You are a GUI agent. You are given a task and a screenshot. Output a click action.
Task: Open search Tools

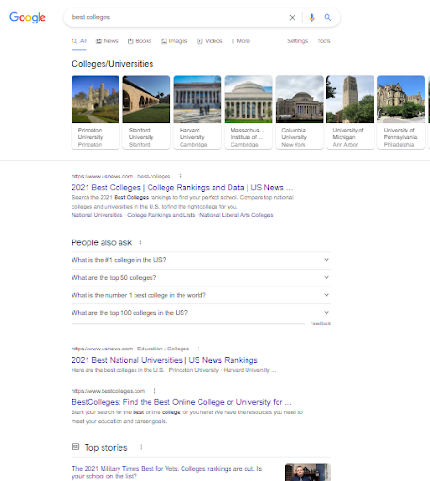coord(324,41)
